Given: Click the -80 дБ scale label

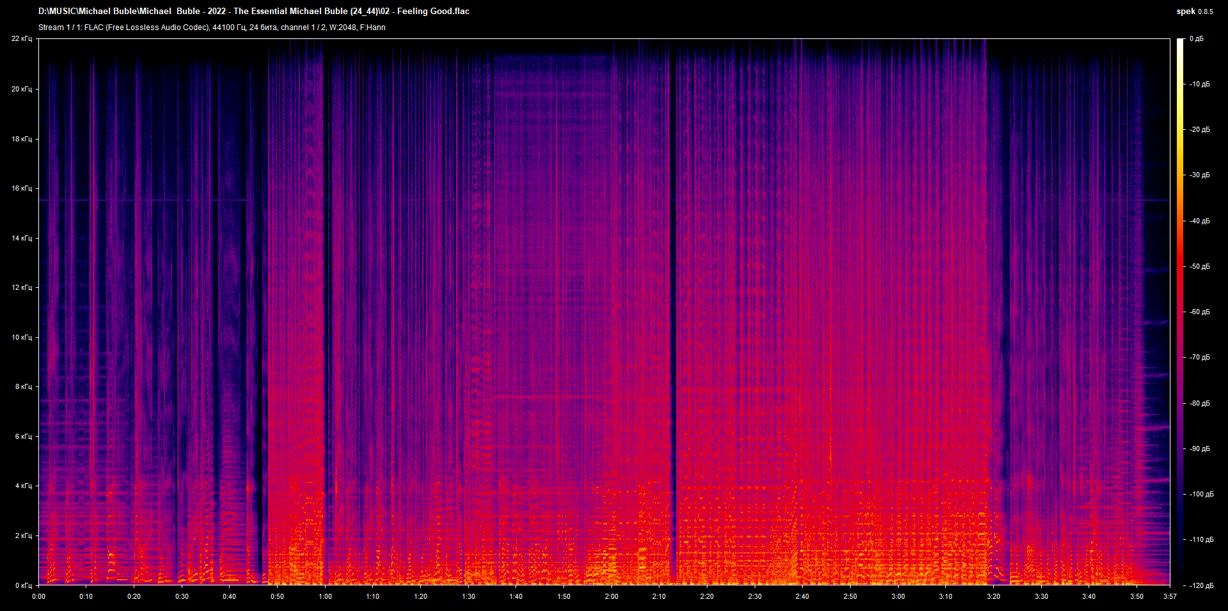Looking at the screenshot, I should pos(1199,403).
